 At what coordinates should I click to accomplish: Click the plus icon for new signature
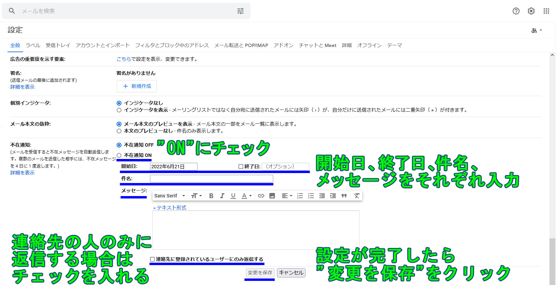pos(126,86)
